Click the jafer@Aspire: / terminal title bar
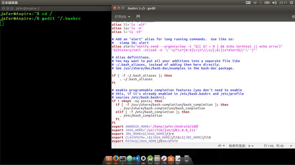295x165 pixels. [56, 8]
